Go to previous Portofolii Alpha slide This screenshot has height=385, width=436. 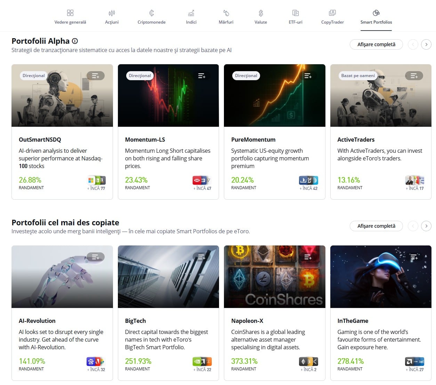(x=413, y=44)
